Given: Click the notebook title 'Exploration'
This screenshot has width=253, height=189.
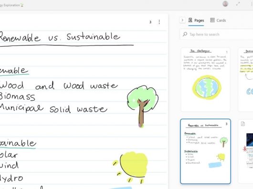Looking at the screenshot, I should [x=11, y=5].
